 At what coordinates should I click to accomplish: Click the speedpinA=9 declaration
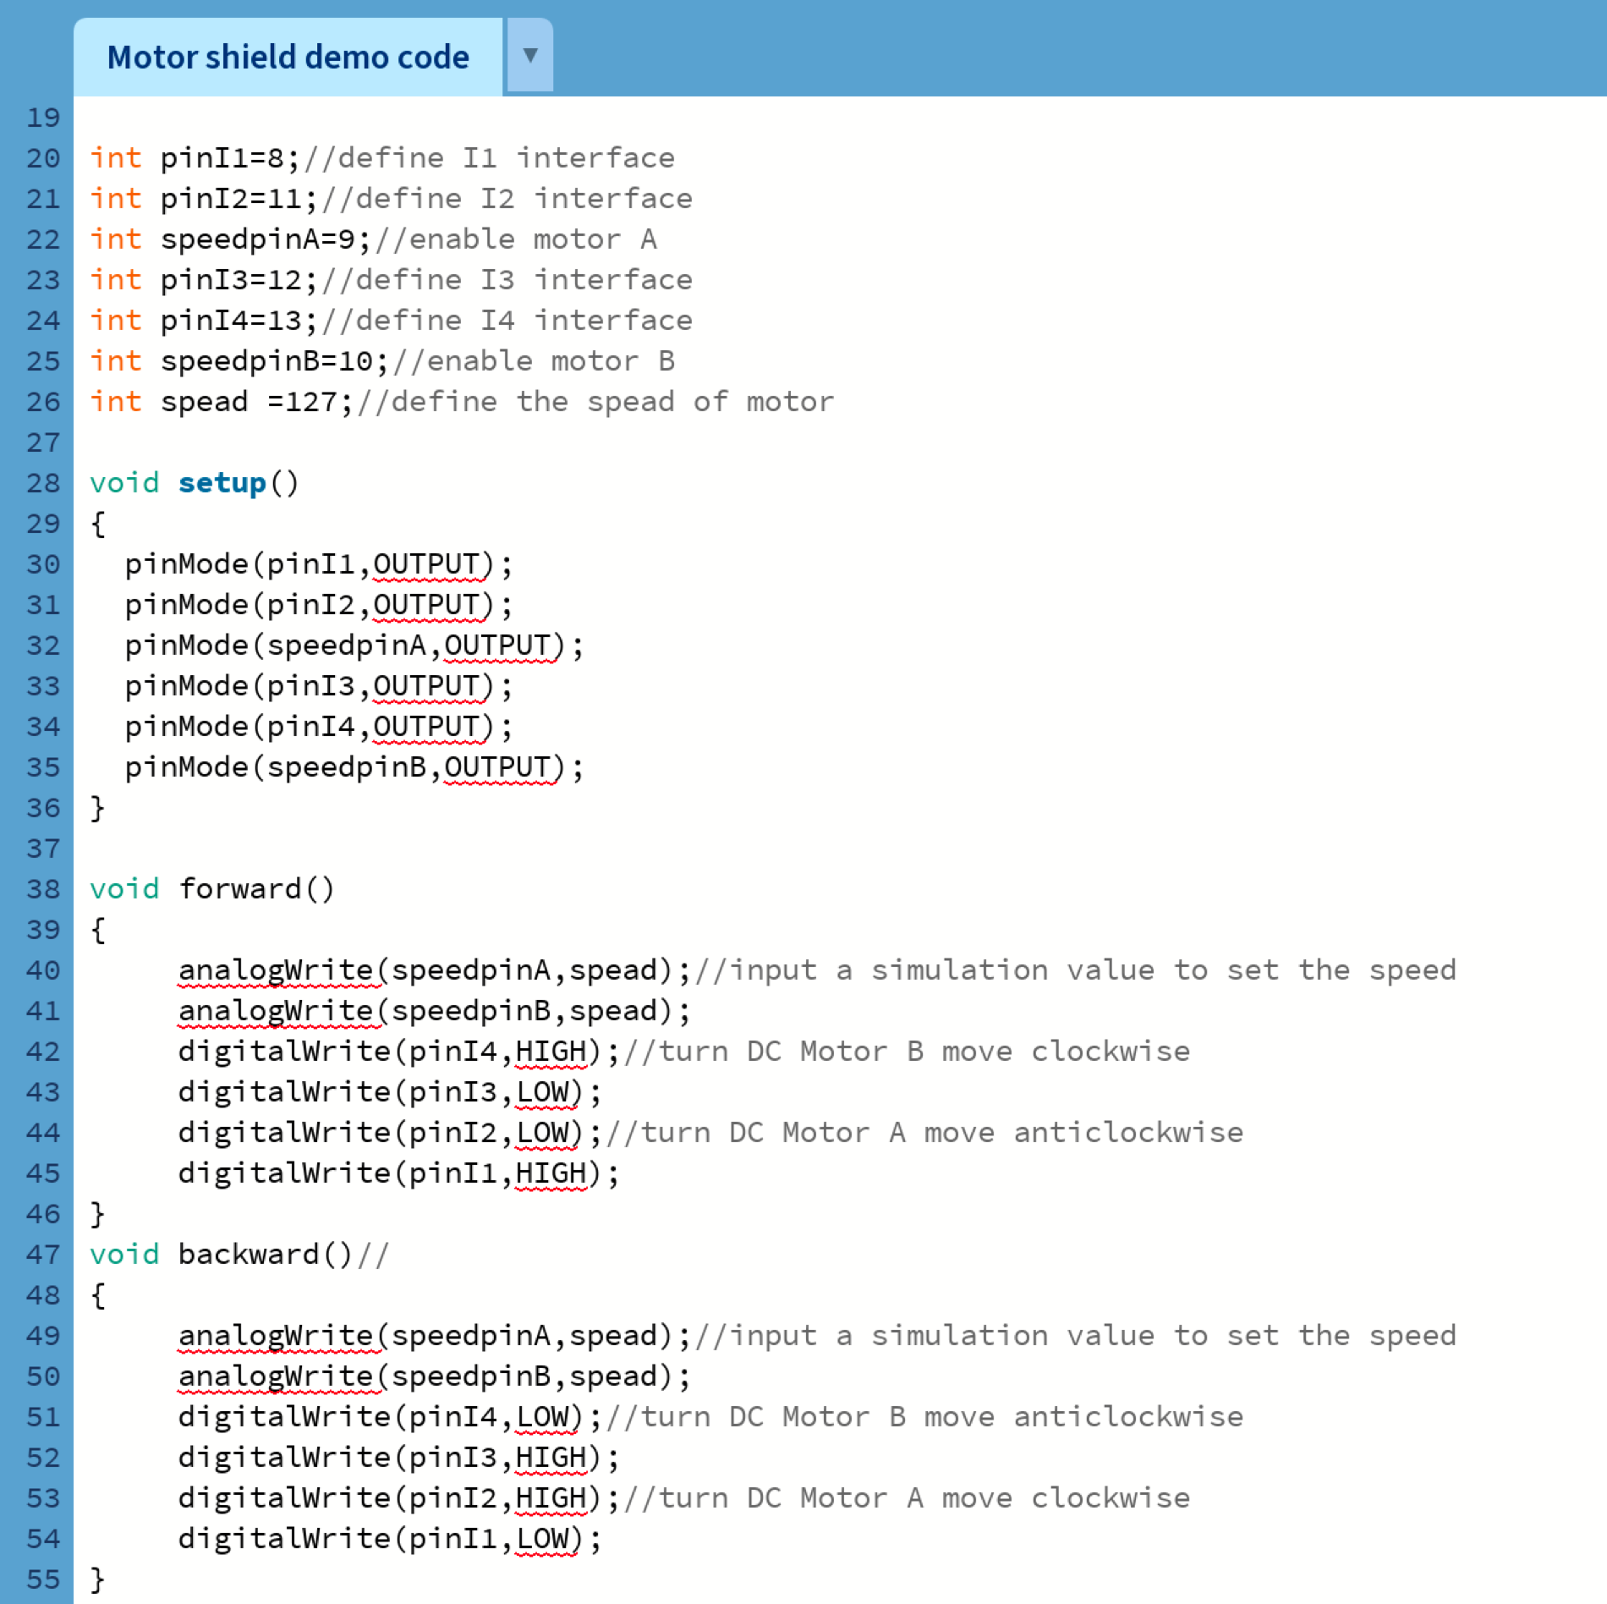coord(257,239)
